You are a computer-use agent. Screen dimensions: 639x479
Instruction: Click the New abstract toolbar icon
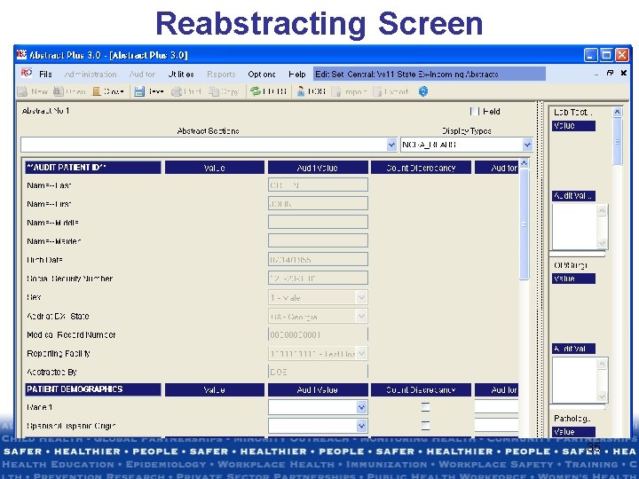(x=23, y=91)
